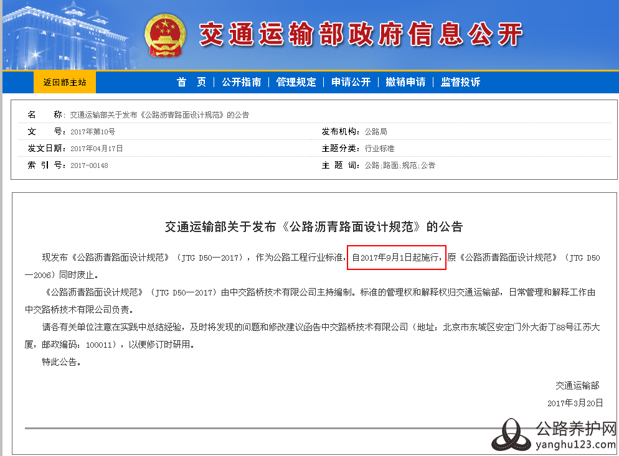The height and width of the screenshot is (456, 619).
Task: Click the 返回部主站 button
Action: (x=64, y=82)
